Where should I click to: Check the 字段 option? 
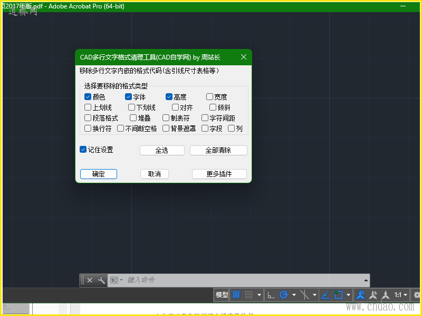point(205,128)
